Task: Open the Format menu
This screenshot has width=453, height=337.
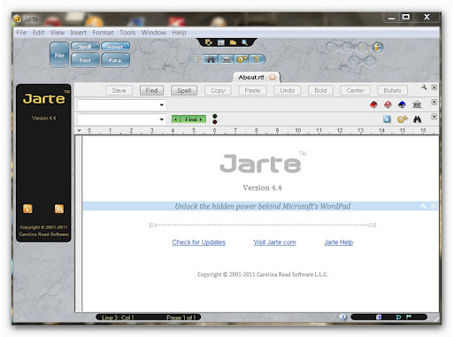Action: click(103, 33)
